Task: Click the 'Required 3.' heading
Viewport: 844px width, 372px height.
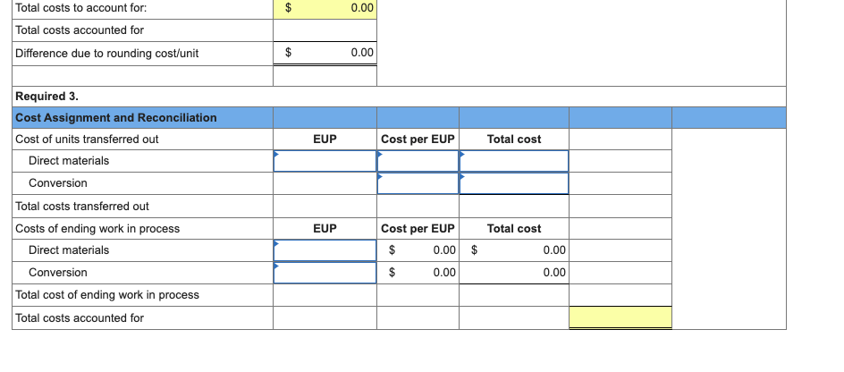Action: pos(46,97)
